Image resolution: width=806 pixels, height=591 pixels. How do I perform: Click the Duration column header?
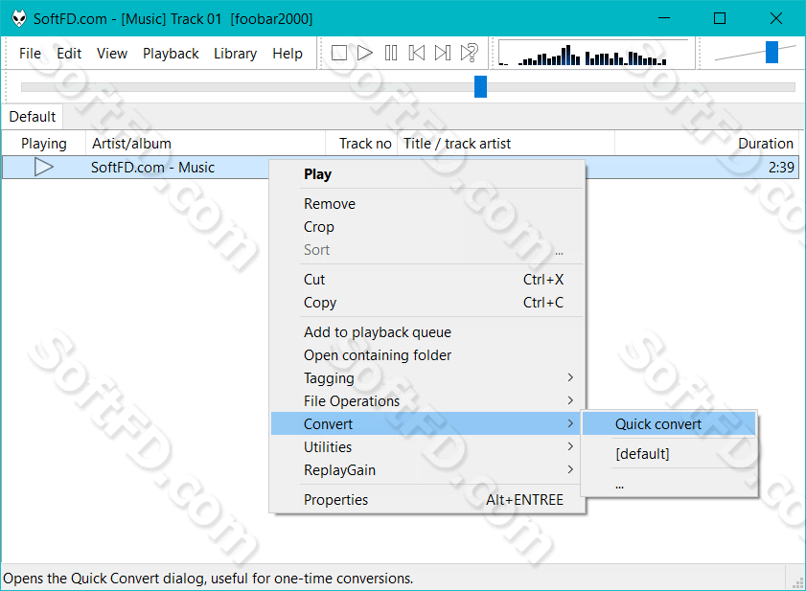click(x=706, y=144)
